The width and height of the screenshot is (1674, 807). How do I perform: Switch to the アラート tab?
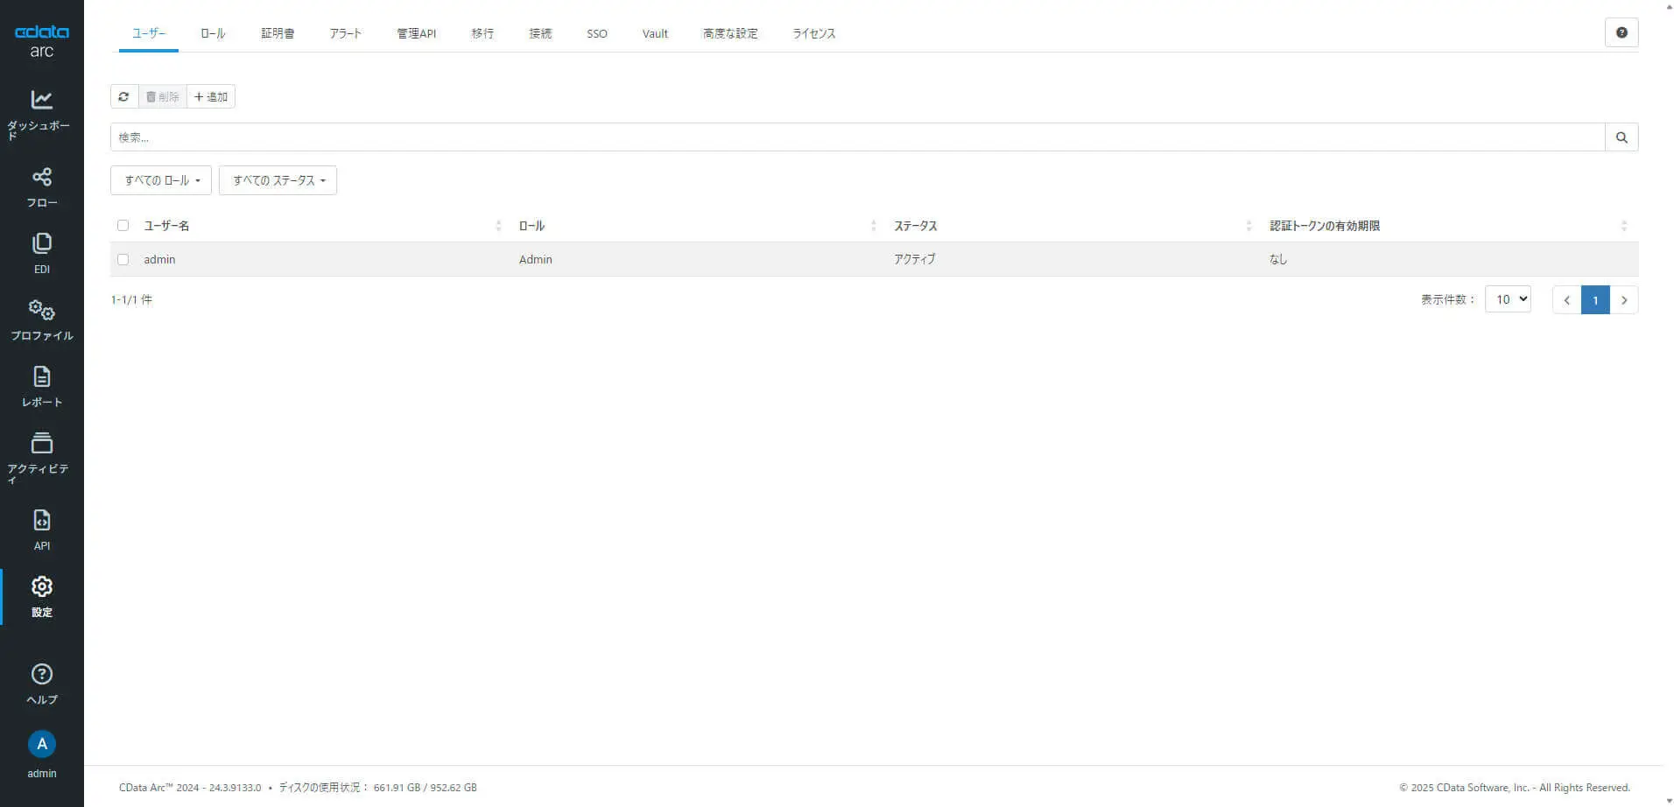(x=345, y=33)
